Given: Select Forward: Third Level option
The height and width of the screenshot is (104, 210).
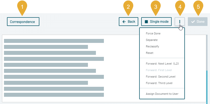Looking at the screenshot, I should tap(159, 83).
